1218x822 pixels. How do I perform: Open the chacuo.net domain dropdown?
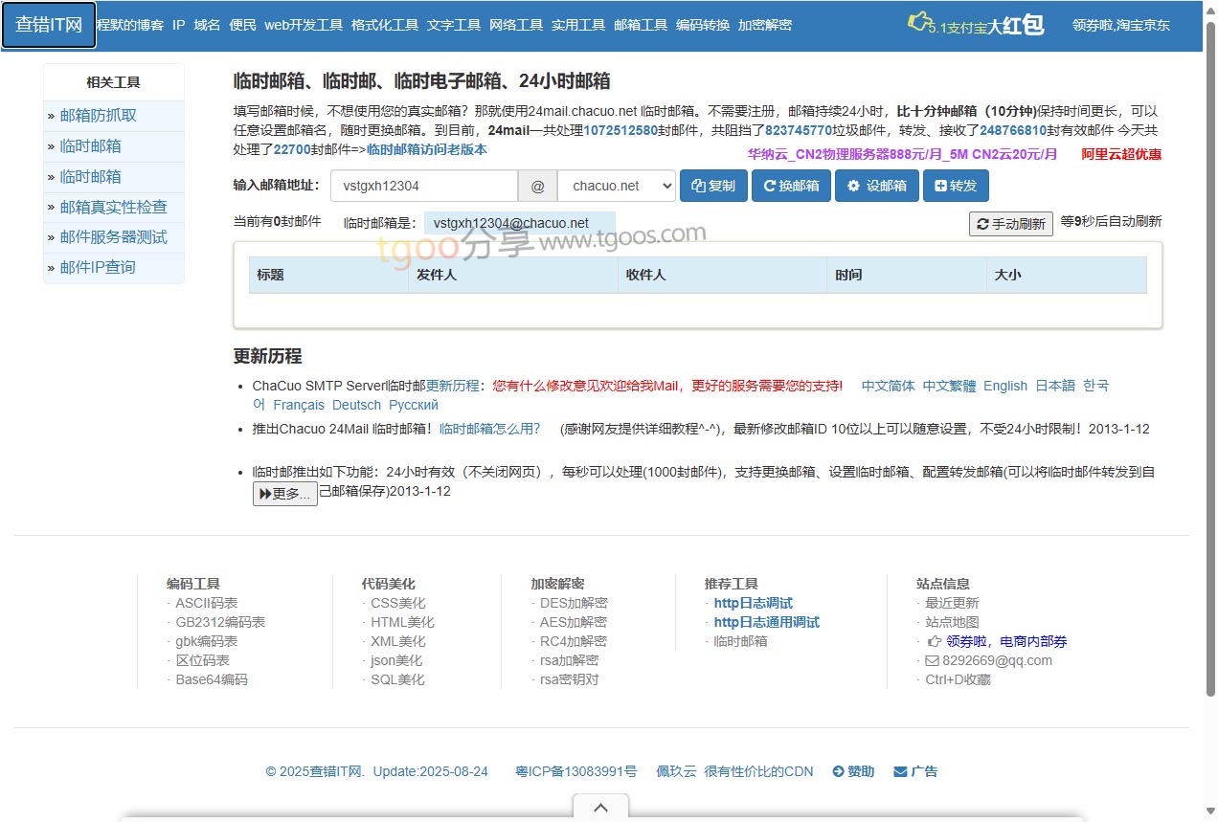click(x=617, y=186)
